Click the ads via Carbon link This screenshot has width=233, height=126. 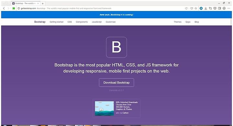tap(122, 113)
